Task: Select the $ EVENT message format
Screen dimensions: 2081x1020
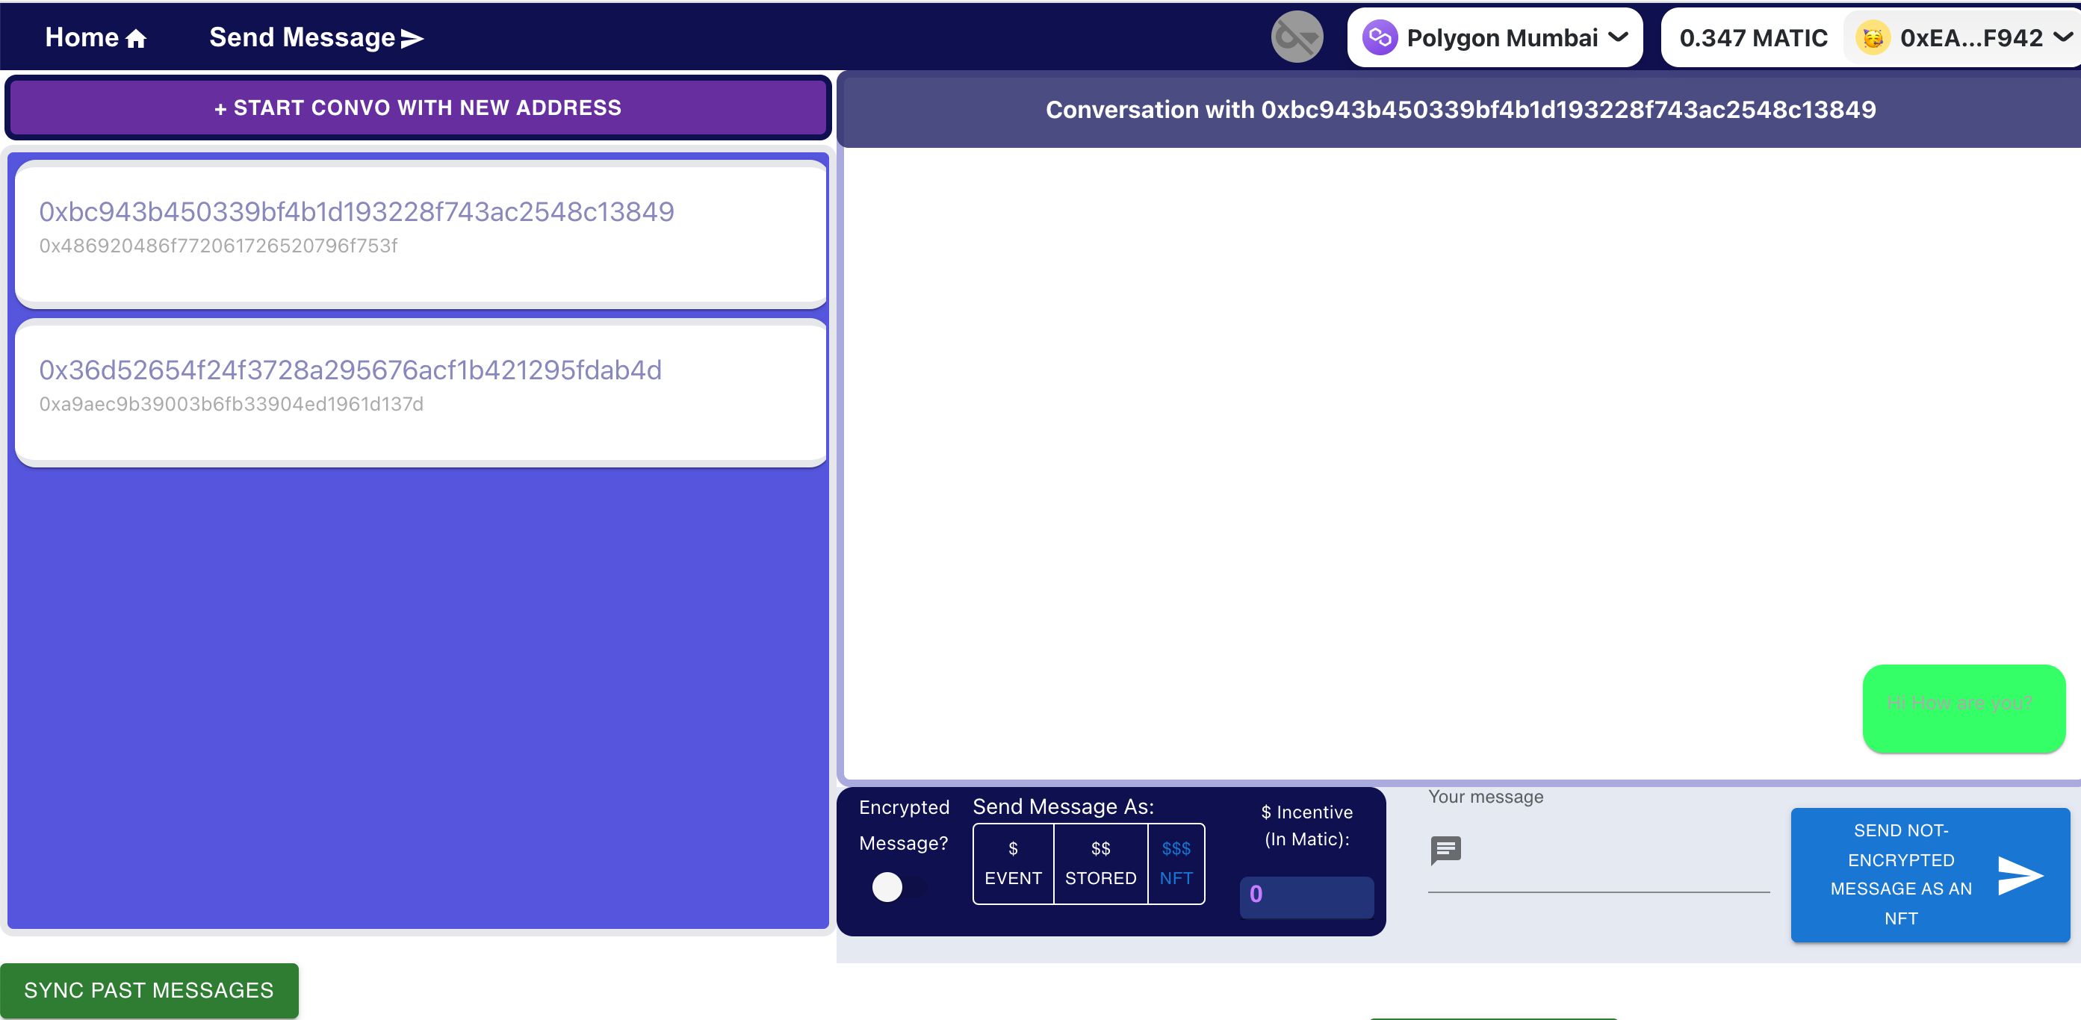Action: click(1013, 862)
